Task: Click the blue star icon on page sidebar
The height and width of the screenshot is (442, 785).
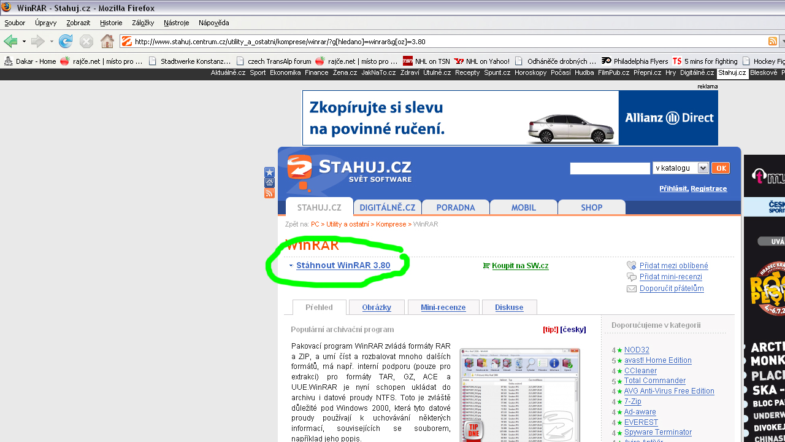Action: [269, 173]
